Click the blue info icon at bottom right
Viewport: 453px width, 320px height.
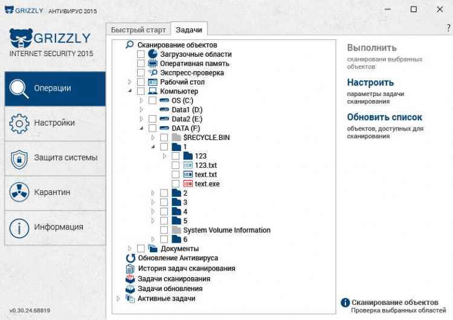point(345,302)
